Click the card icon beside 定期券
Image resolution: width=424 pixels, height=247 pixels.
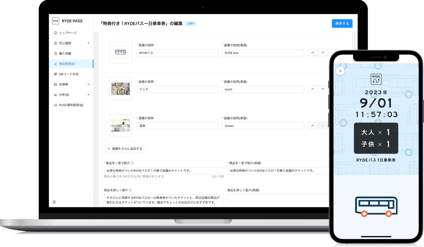pyautogui.click(x=55, y=84)
